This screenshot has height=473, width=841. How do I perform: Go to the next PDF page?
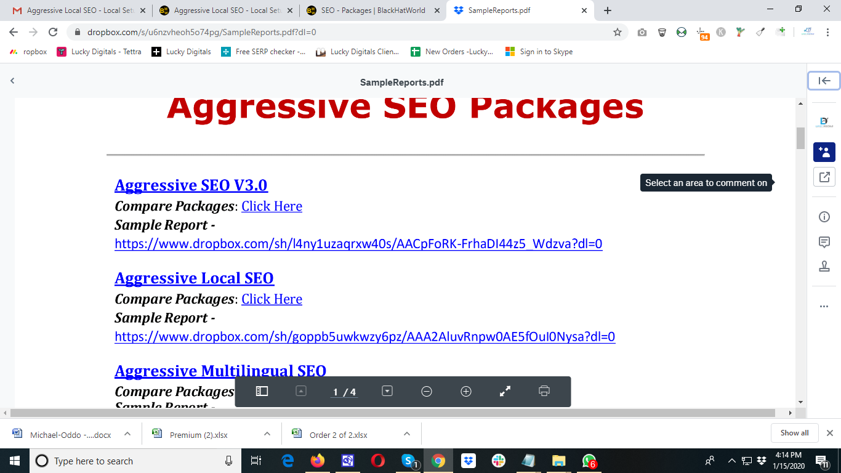coord(387,391)
